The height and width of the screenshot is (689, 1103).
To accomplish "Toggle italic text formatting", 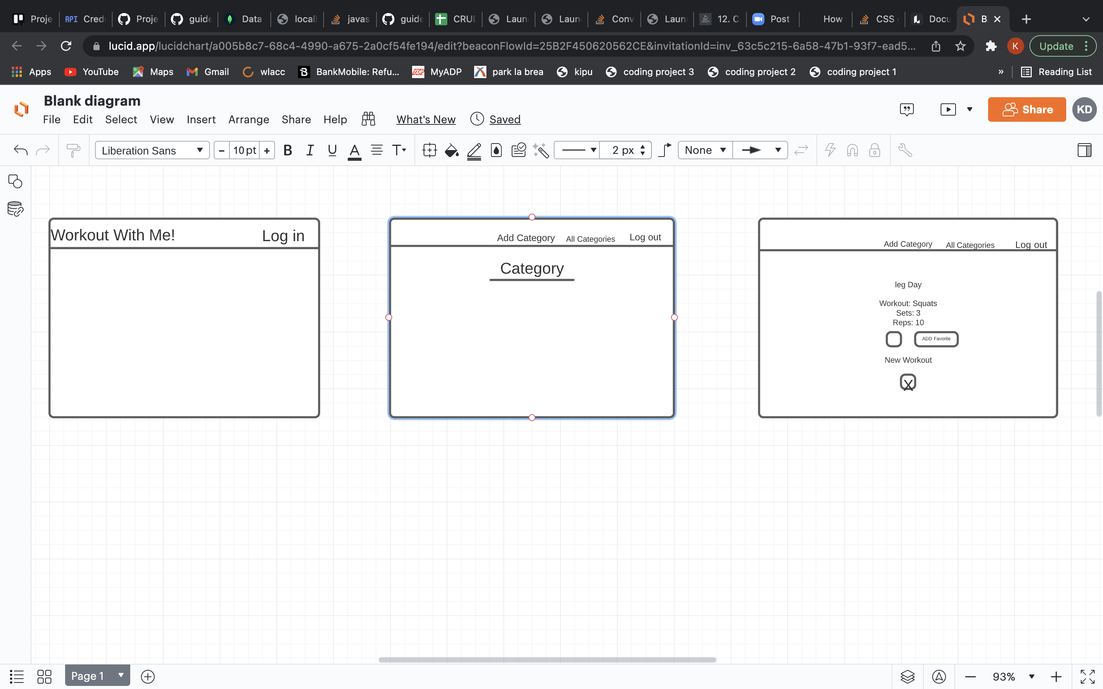I will pos(310,150).
